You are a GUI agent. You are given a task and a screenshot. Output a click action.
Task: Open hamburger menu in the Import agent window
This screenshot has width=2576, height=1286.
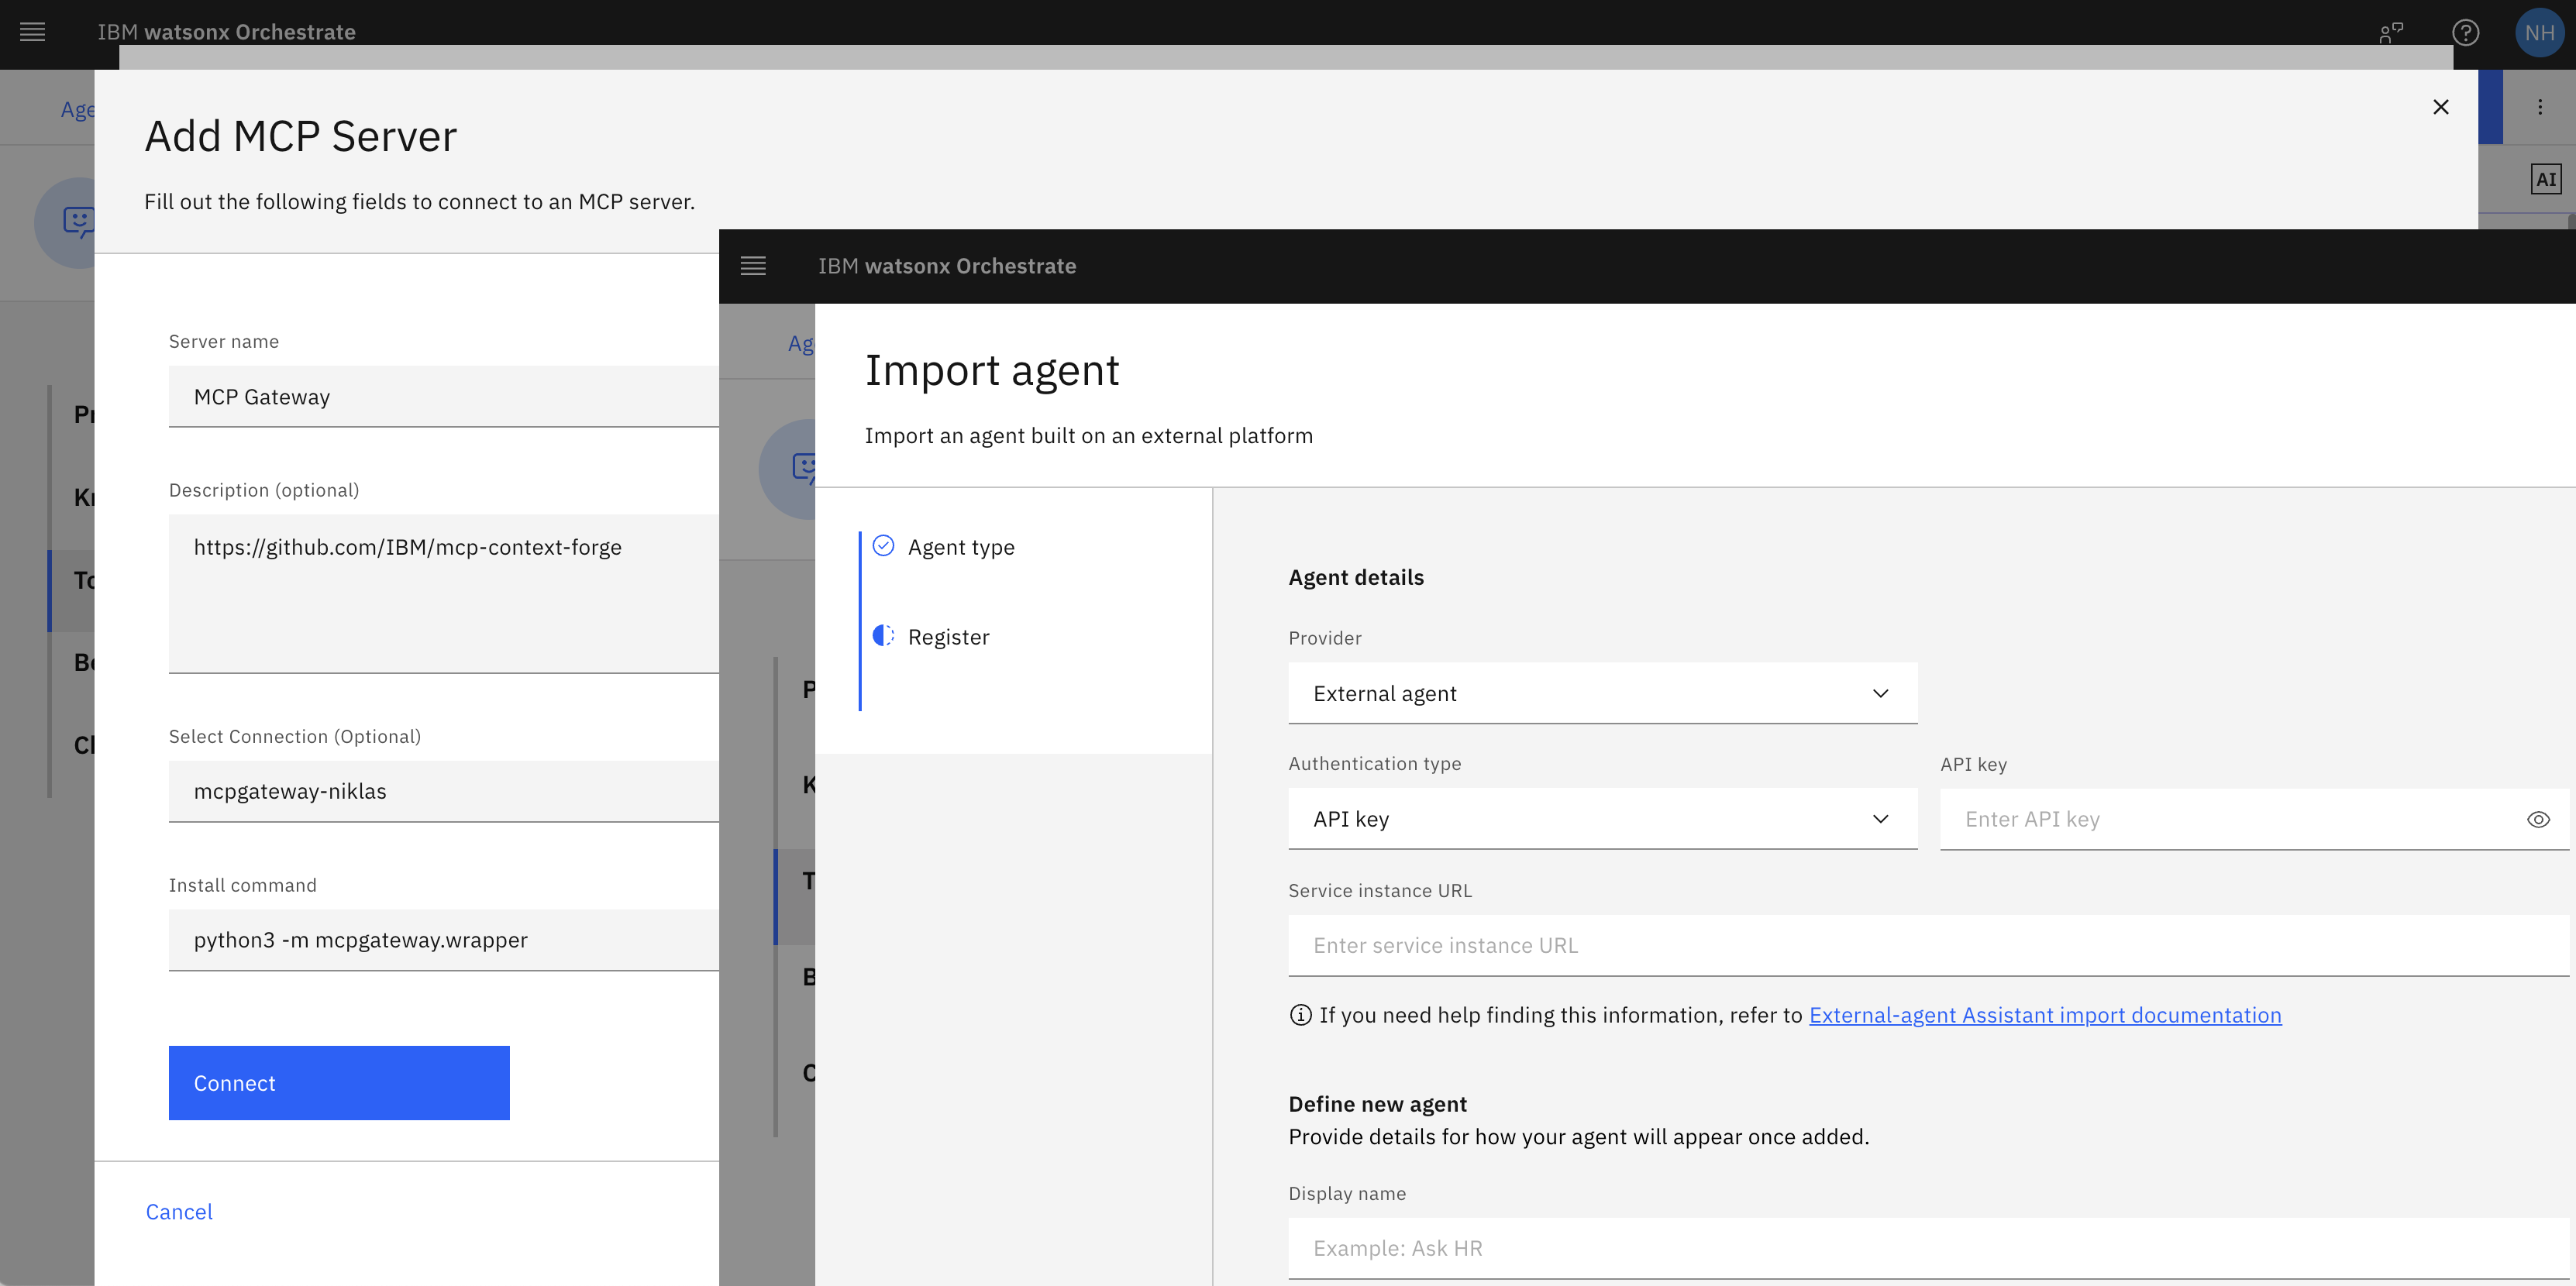[x=753, y=266]
